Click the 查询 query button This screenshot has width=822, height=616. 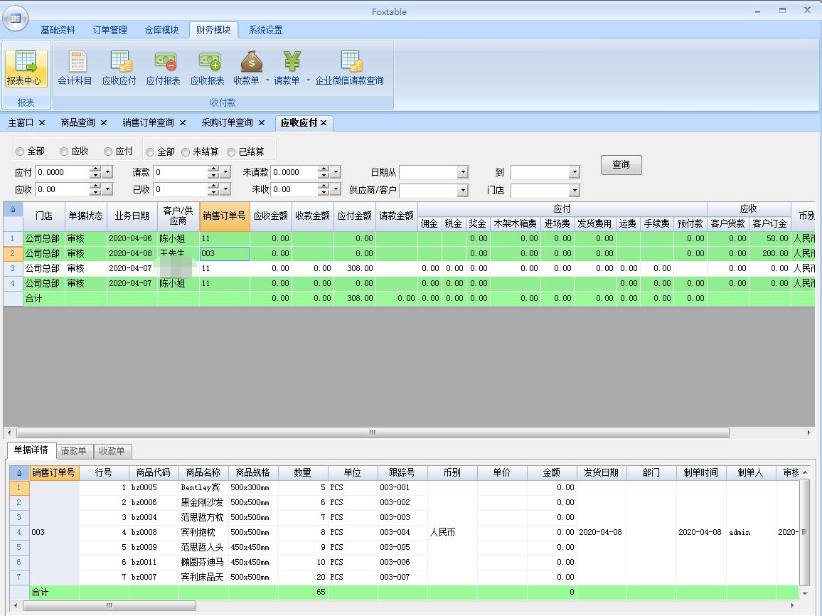coord(621,164)
